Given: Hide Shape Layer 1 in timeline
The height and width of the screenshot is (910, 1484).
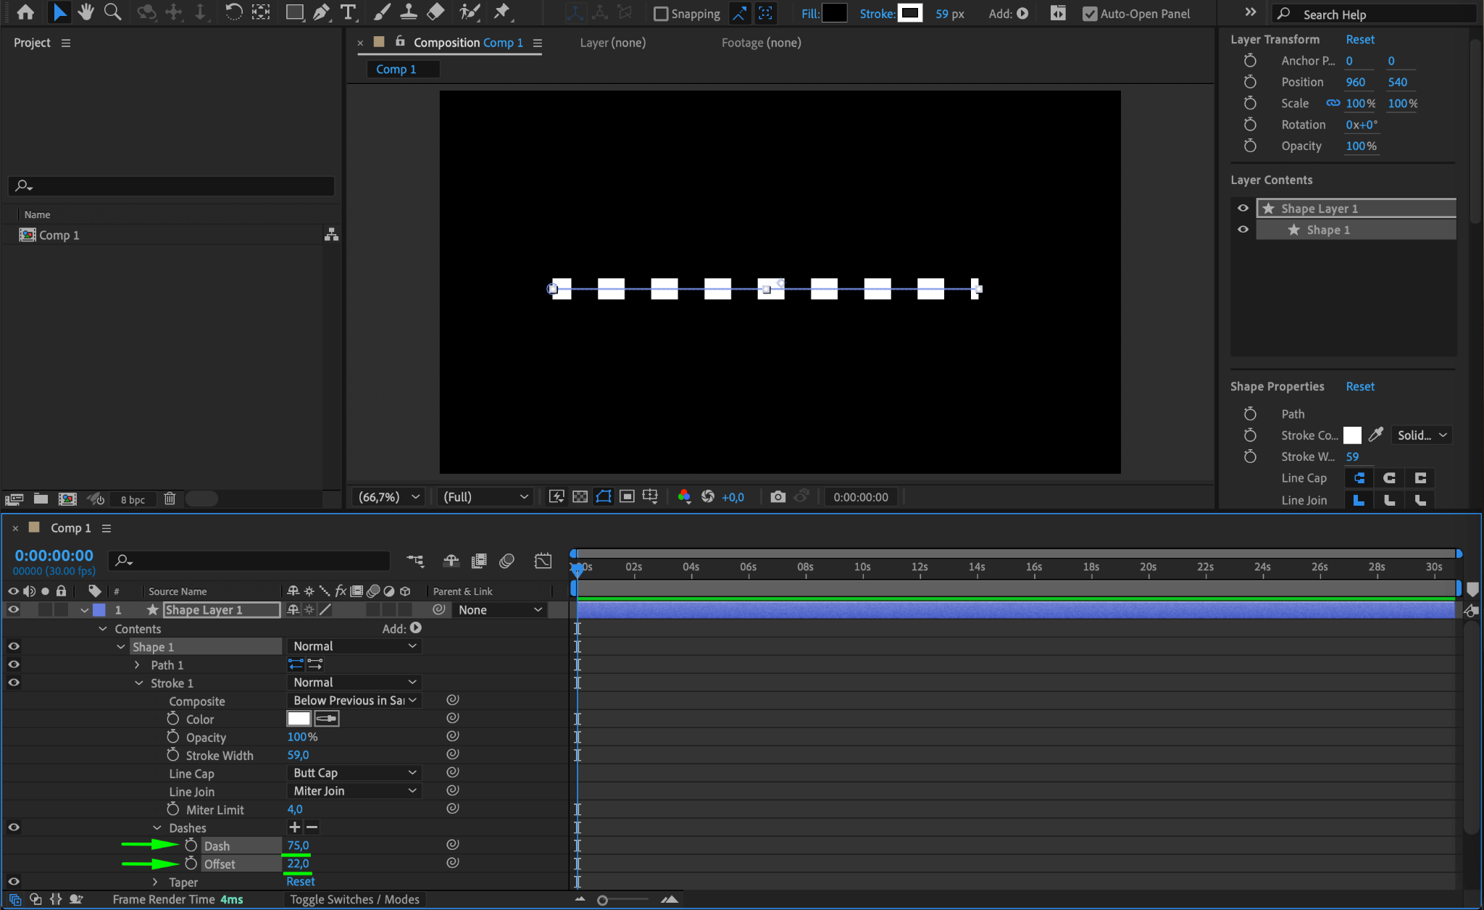Looking at the screenshot, I should [x=13, y=609].
